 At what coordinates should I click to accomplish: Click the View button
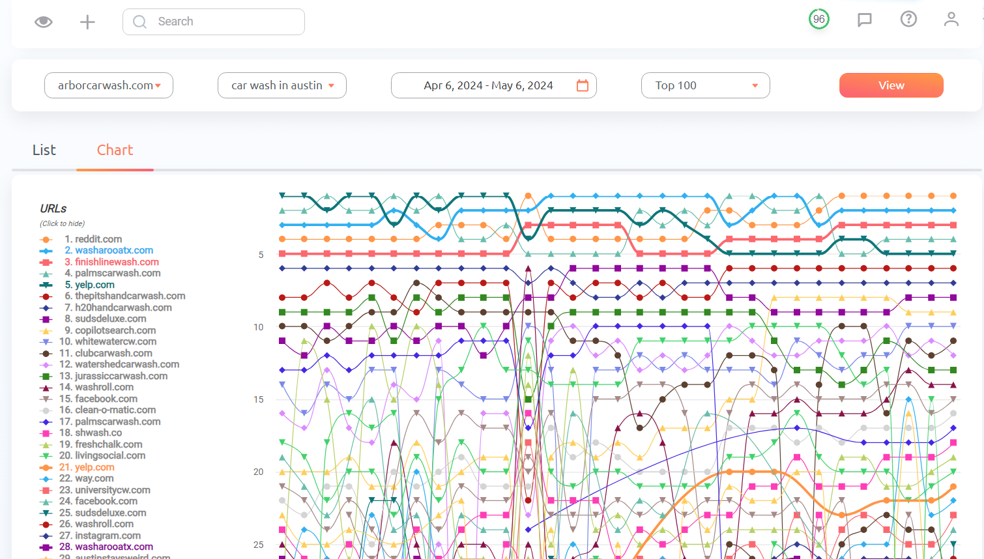891,85
